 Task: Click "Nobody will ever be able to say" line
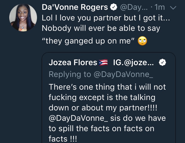click(101, 28)
